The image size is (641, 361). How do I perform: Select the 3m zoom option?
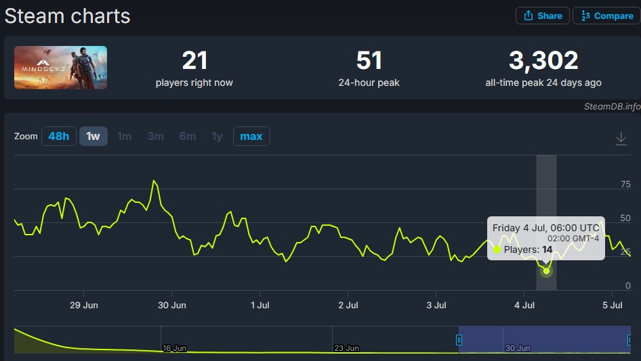[156, 137]
